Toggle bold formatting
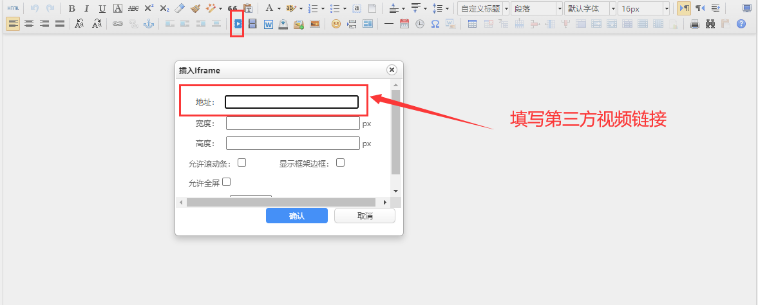Image resolution: width=758 pixels, height=305 pixels. click(x=71, y=8)
